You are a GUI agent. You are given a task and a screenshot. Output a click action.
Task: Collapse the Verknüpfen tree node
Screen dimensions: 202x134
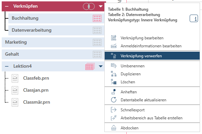(x=6, y=6)
